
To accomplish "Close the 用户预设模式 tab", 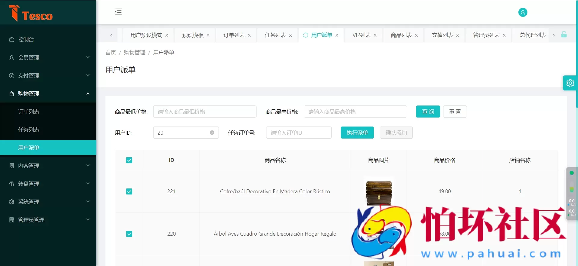I will click(x=167, y=35).
